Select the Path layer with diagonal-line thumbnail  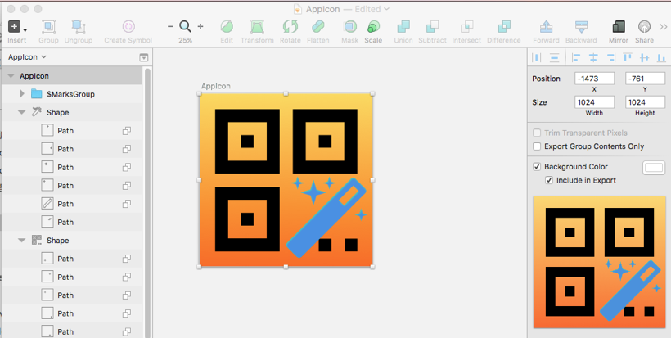click(x=72, y=204)
